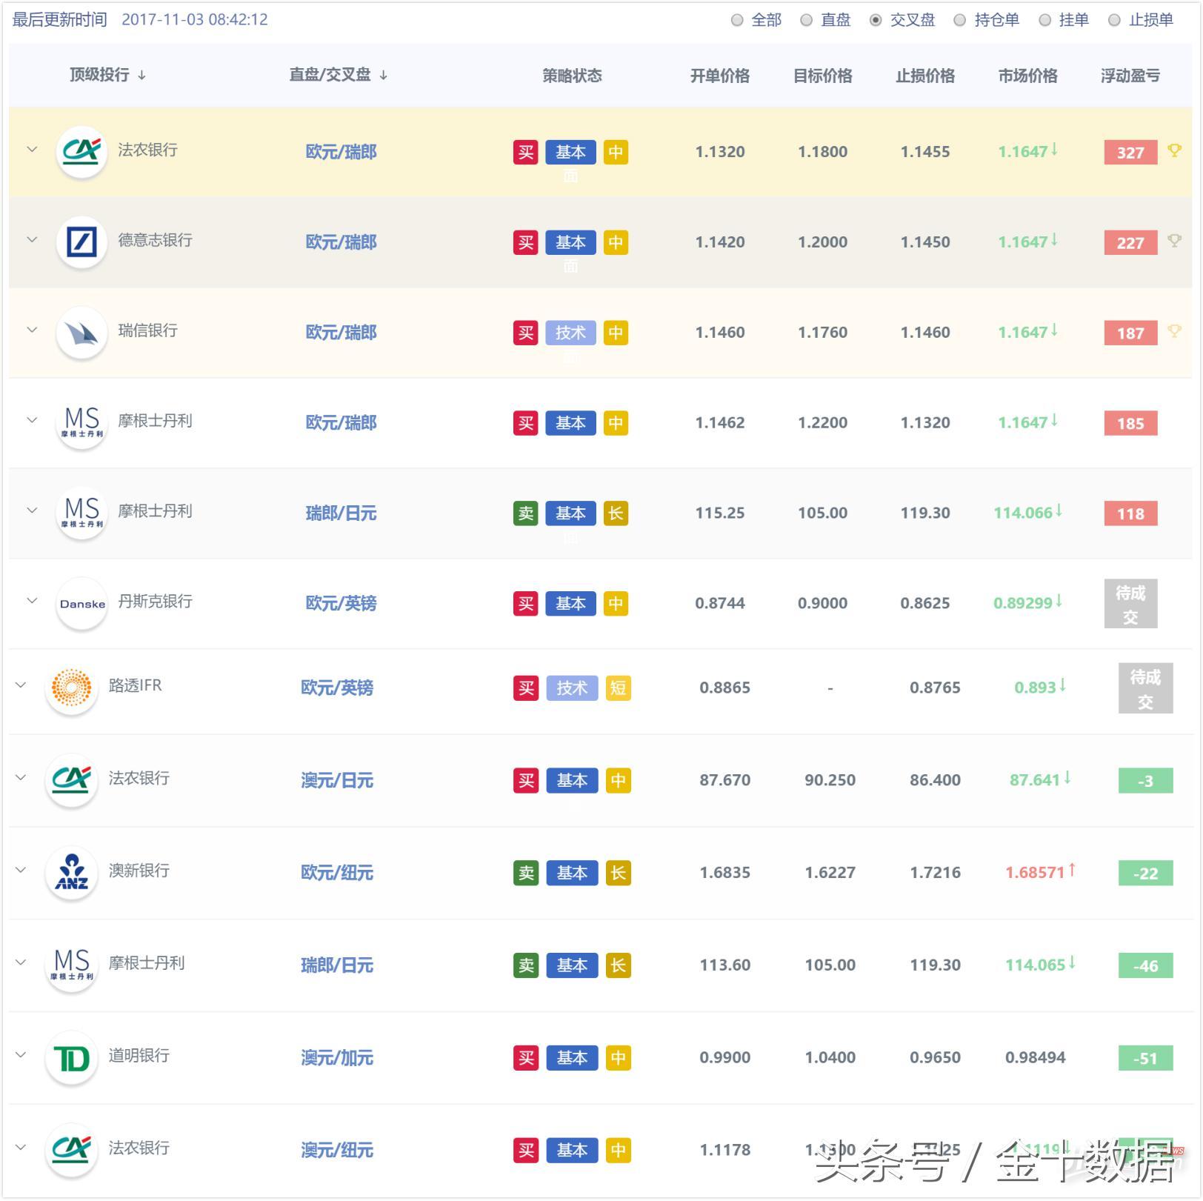Click the 开单价格 column header

pos(720,76)
